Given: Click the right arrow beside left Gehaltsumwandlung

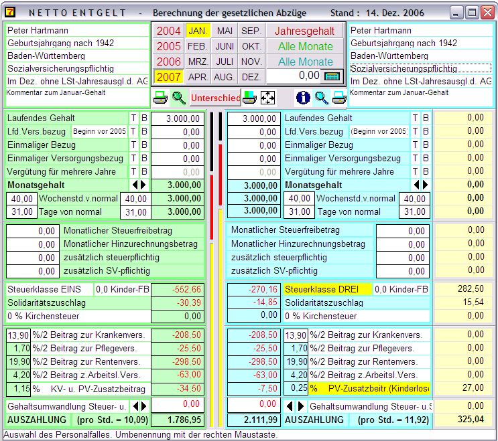Looking at the screenshot, I should (x=143, y=406).
